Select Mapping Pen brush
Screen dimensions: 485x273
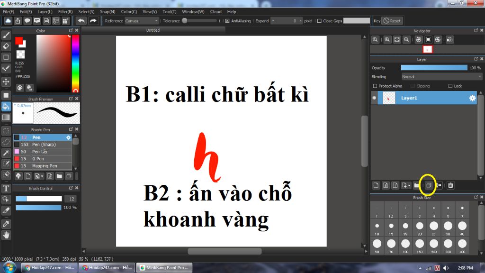(x=43, y=165)
